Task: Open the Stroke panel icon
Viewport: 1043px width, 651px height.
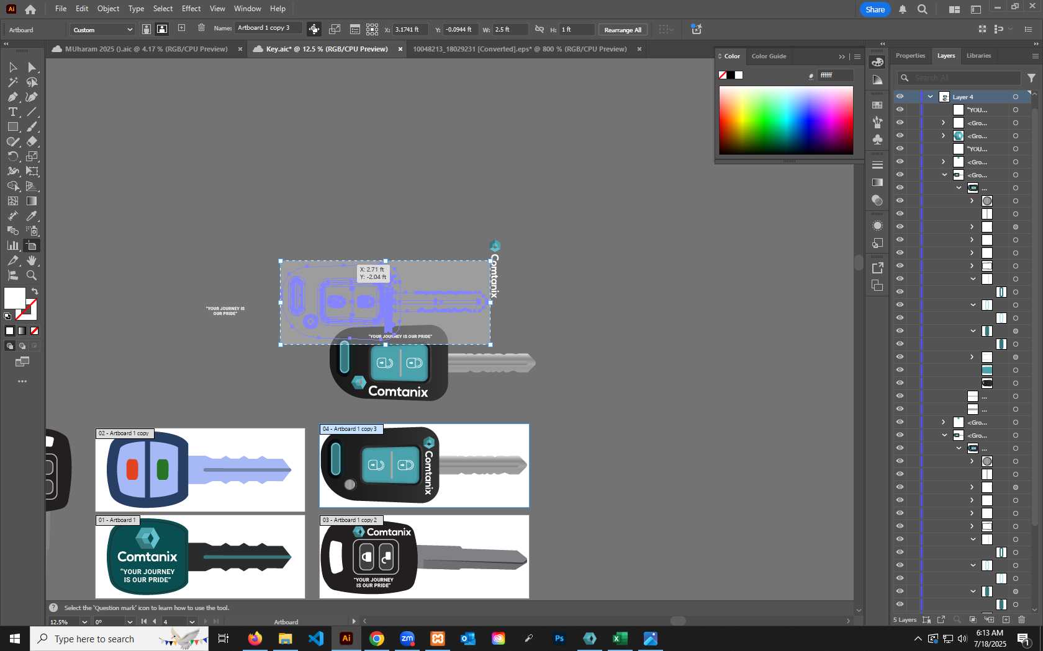Action: [x=877, y=165]
